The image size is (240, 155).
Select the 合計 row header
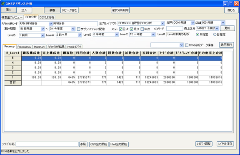13,83
